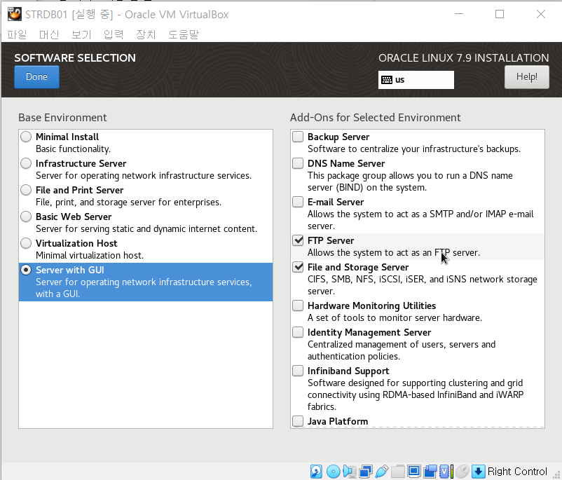Click the hard disk activity status icon
The image size is (562, 480).
pyautogui.click(x=316, y=472)
